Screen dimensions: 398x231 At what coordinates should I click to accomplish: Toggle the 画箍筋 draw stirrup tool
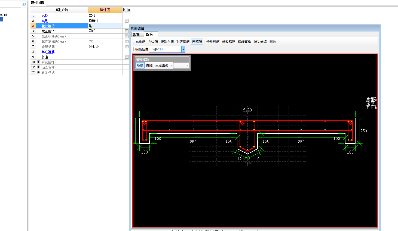[x=197, y=42]
